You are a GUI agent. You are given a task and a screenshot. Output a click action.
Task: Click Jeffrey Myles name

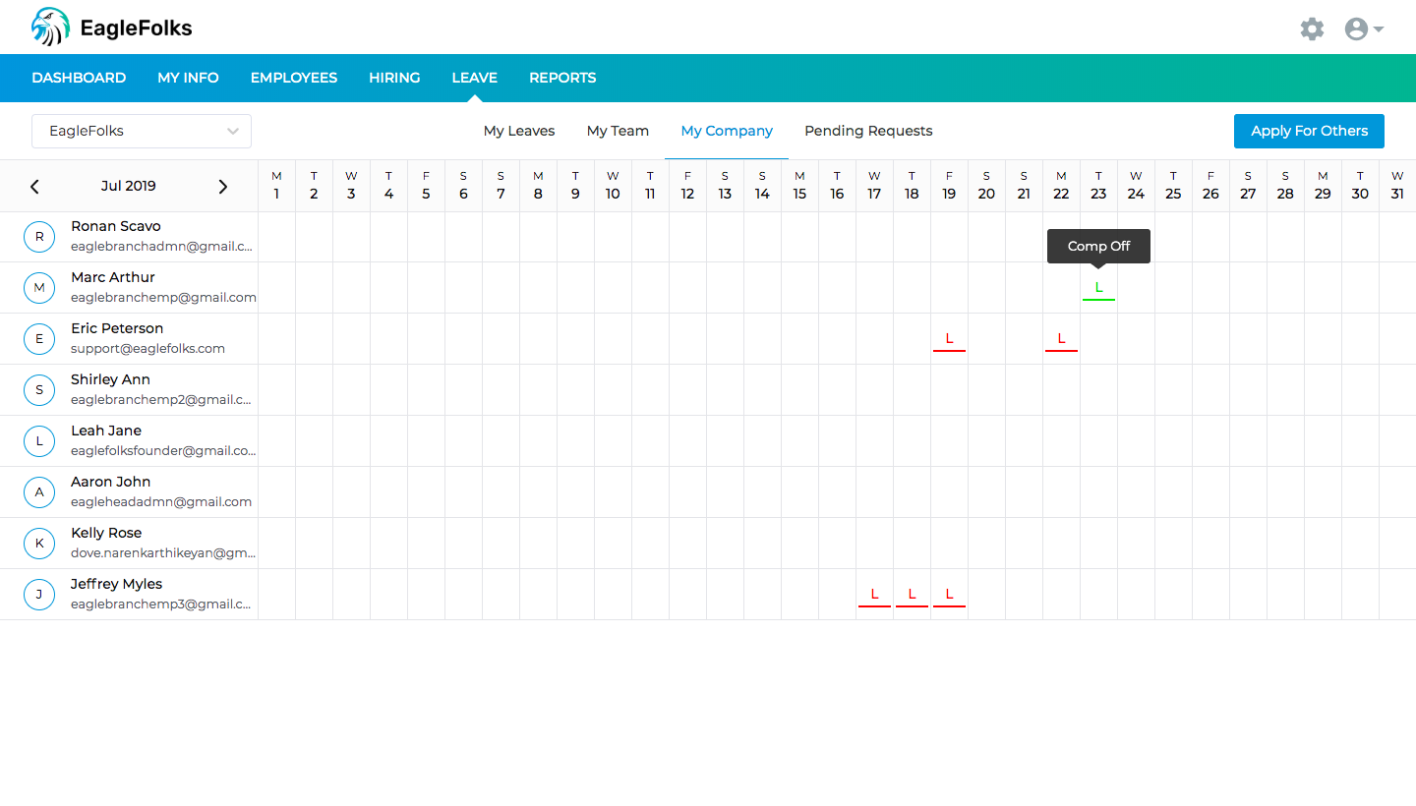coord(117,584)
